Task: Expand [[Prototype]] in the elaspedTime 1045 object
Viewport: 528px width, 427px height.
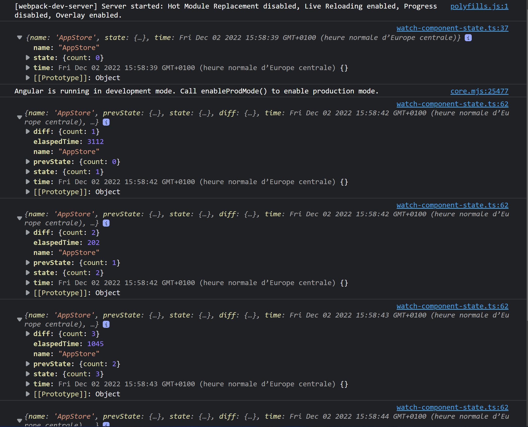Action: click(x=28, y=394)
